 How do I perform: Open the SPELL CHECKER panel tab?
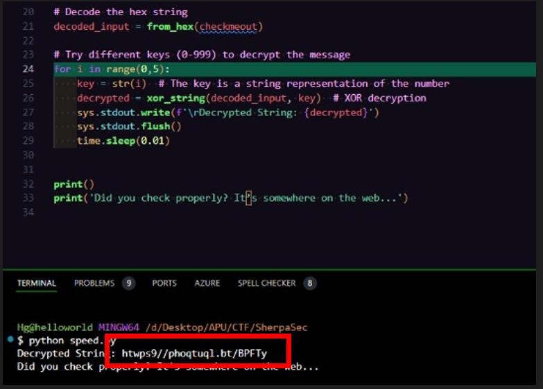(x=267, y=283)
